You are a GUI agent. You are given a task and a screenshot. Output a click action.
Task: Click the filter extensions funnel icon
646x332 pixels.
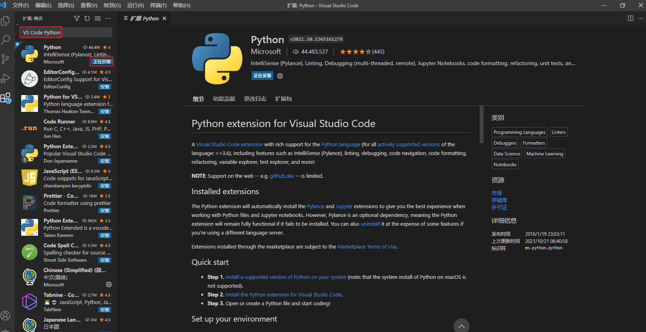click(x=77, y=18)
